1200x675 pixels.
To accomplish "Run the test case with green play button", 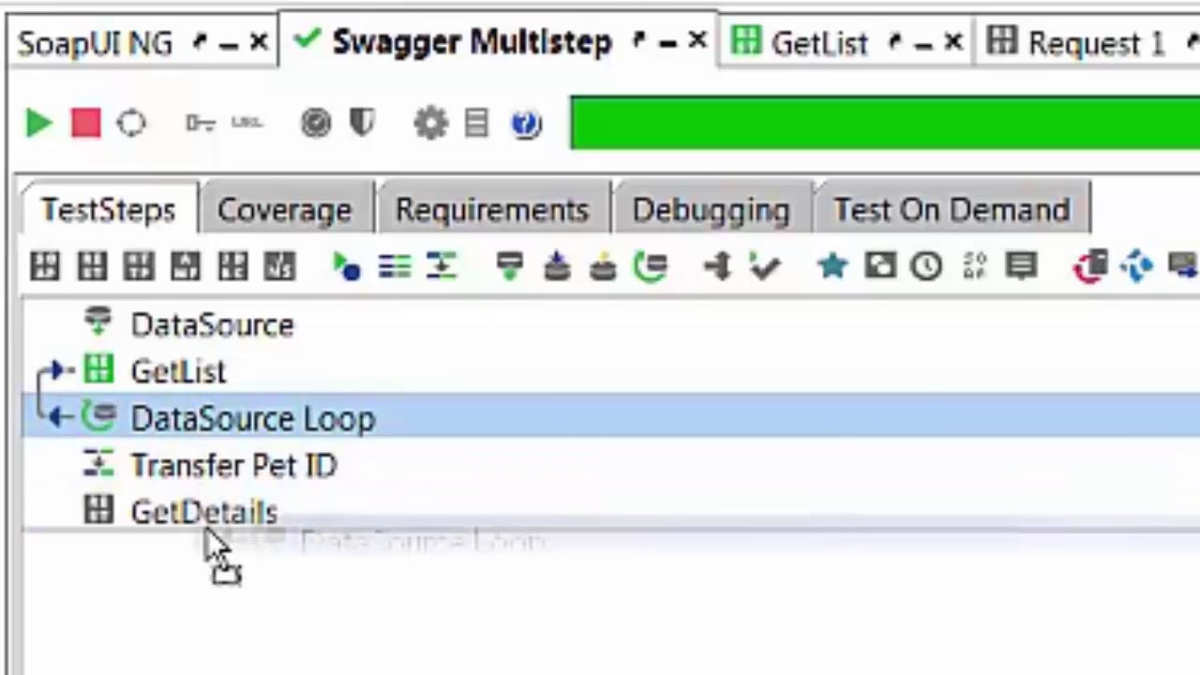I will point(38,123).
